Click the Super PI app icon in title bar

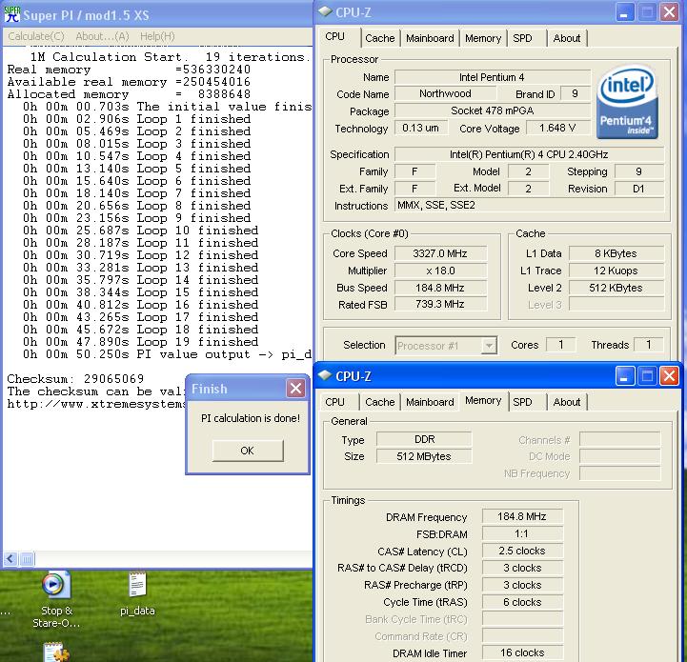11,14
